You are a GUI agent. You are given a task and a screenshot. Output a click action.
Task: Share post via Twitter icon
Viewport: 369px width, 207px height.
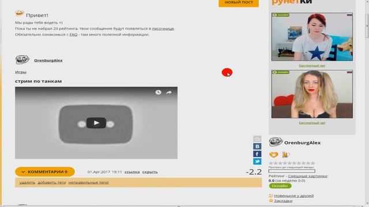[257, 161]
